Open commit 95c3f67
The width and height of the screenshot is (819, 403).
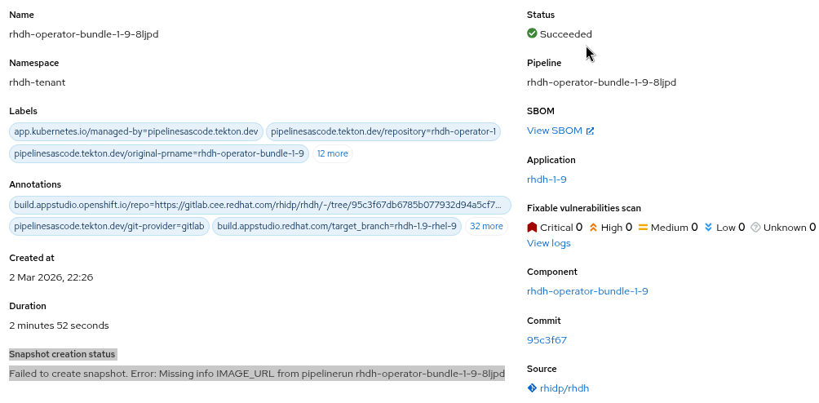pyautogui.click(x=547, y=340)
